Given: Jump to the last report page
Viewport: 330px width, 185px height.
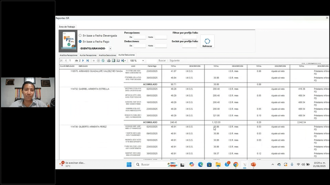Looking at the screenshot, I should coord(88,61).
